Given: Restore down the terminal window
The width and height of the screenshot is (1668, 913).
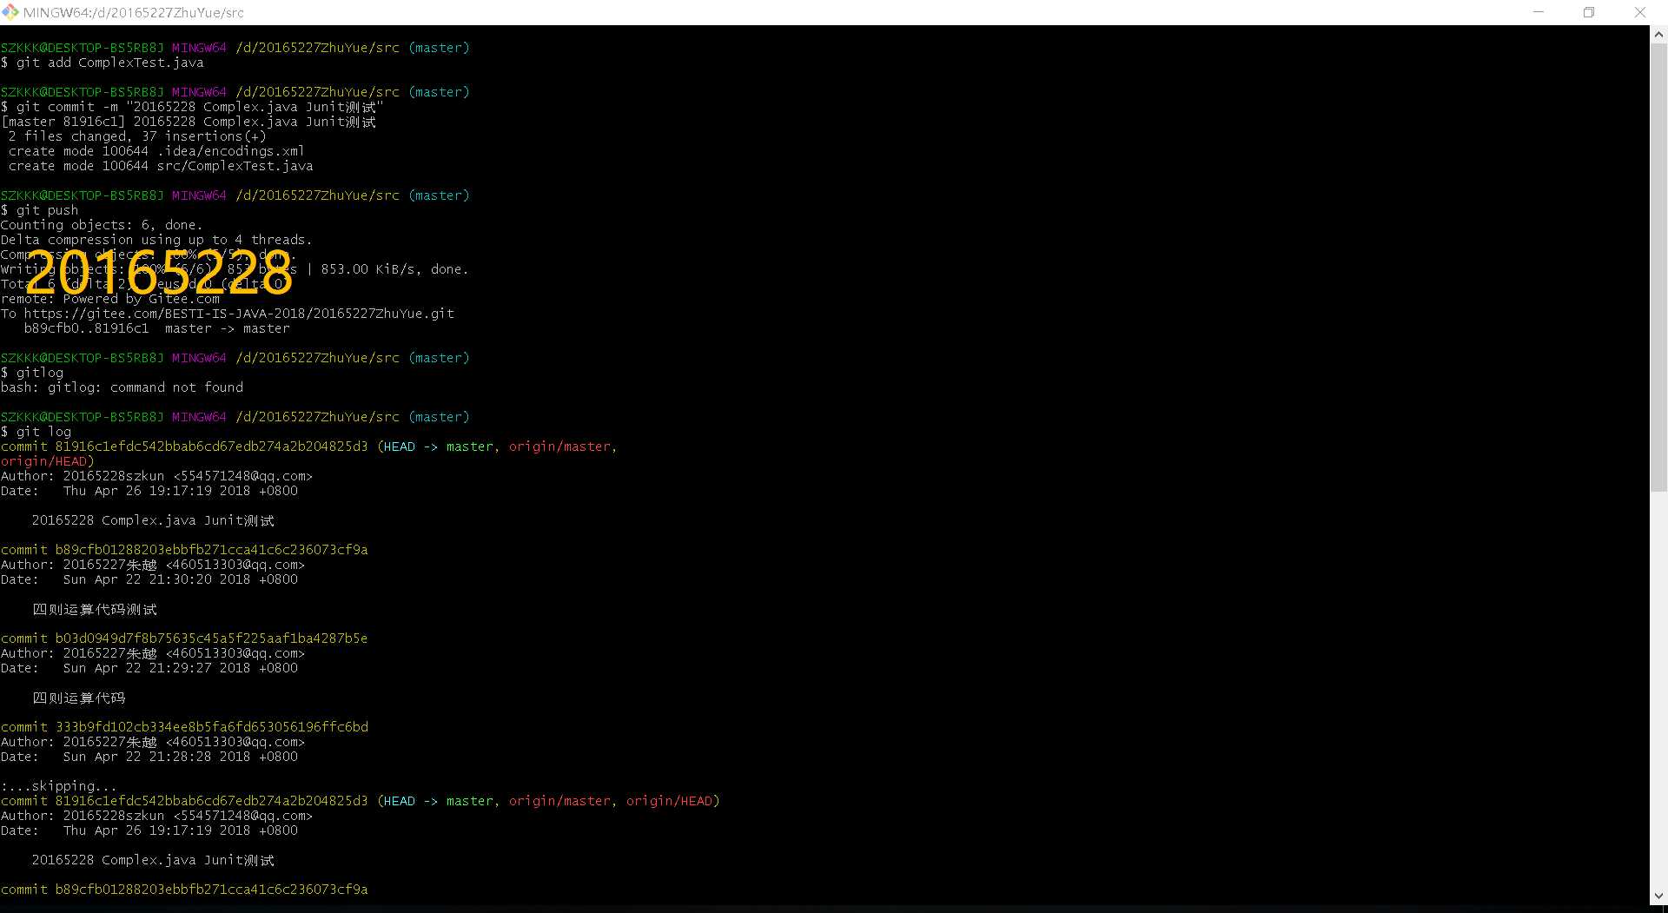Looking at the screenshot, I should [1589, 12].
